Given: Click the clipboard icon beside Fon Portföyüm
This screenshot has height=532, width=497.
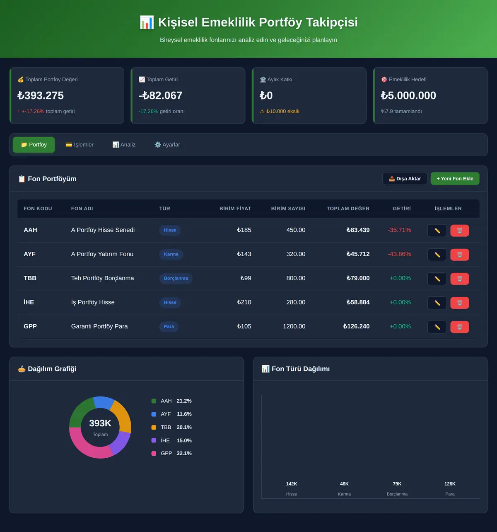Looking at the screenshot, I should [x=22, y=179].
